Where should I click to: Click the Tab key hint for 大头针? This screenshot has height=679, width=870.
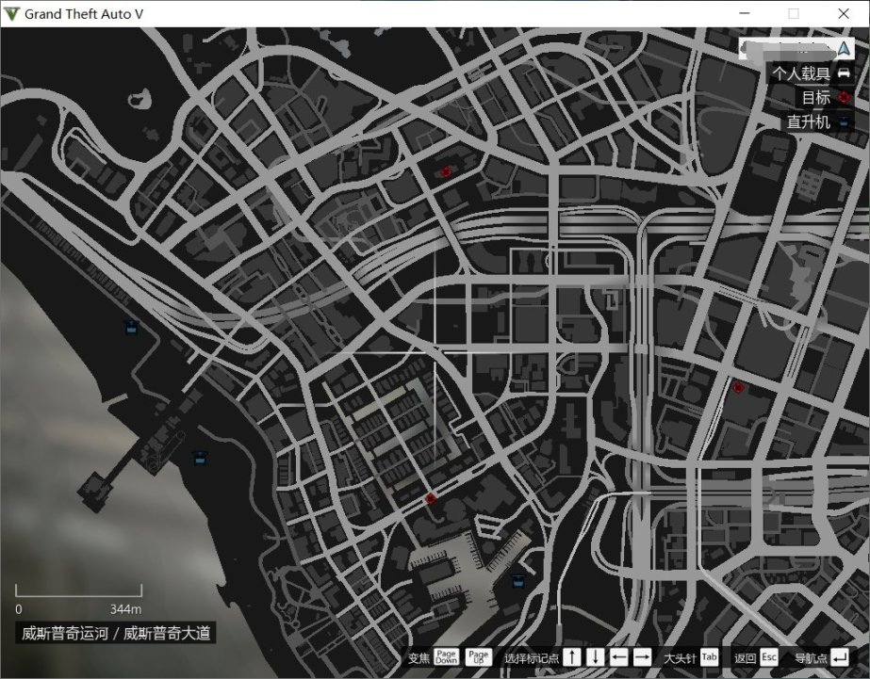click(709, 657)
